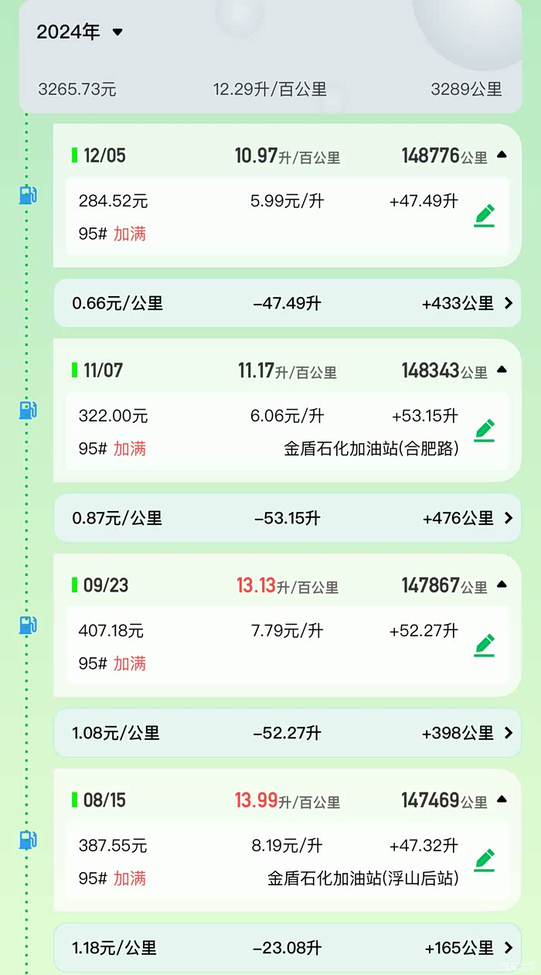Viewport: 541px width, 975px height.
Task: Open 金盾石化加油站(浮山后站) station link
Action: click(362, 878)
